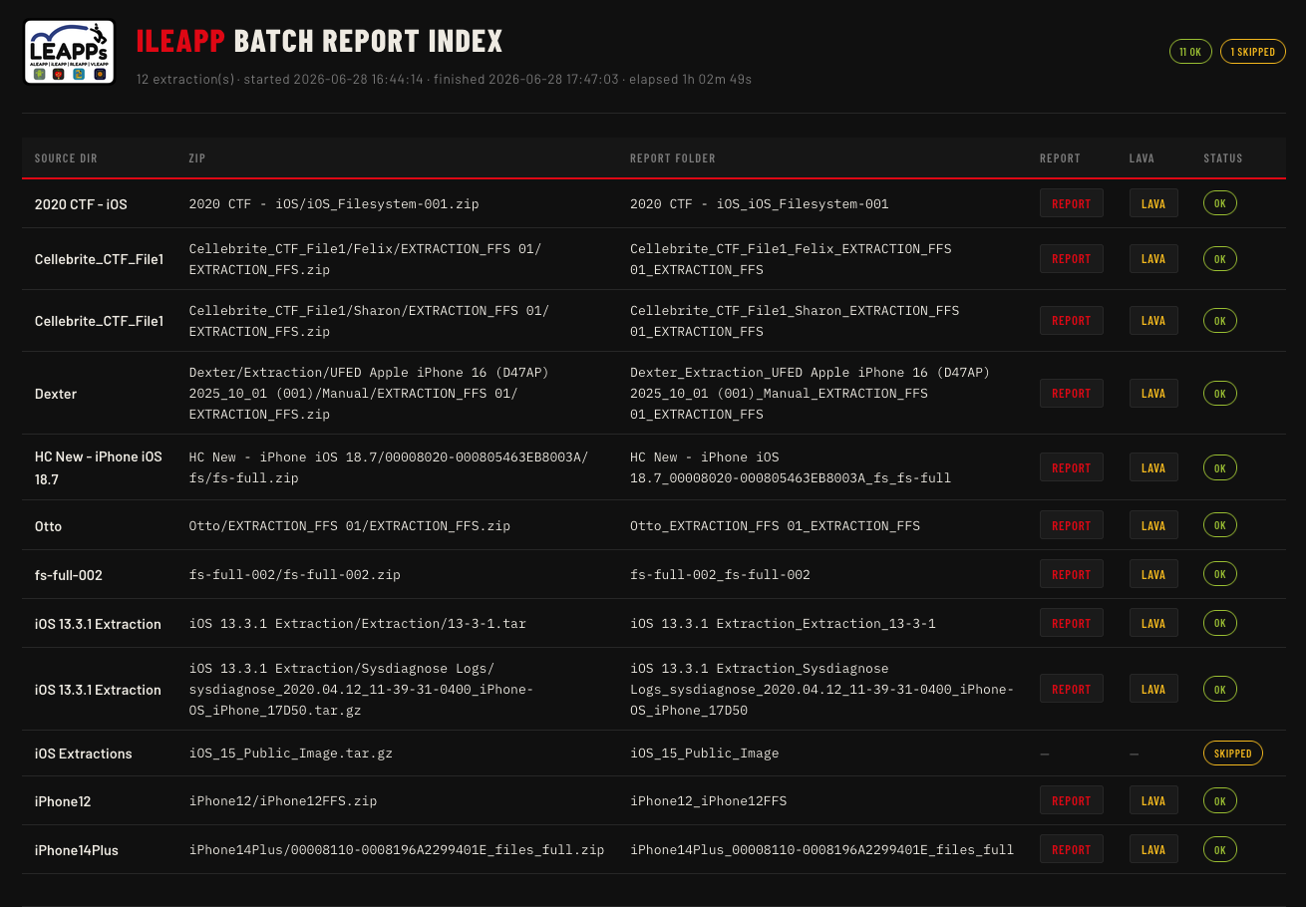Click the OK status badge in the Otto row
Screen dimensions: 1306x907
click(1220, 525)
